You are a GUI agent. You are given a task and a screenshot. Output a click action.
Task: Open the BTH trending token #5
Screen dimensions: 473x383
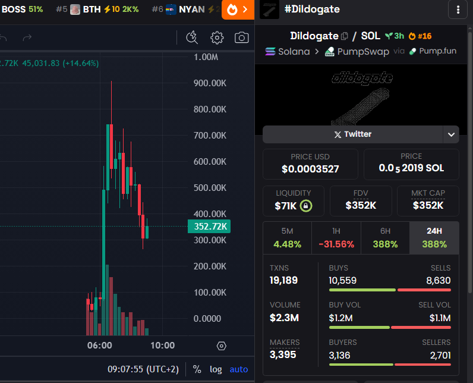pyautogui.click(x=97, y=10)
